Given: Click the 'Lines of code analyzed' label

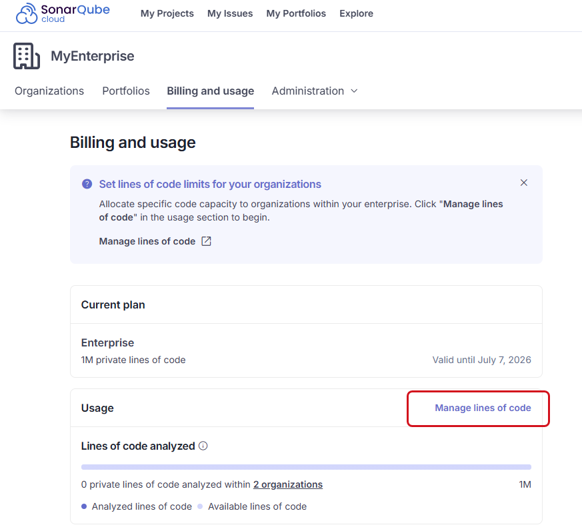Looking at the screenshot, I should click(138, 446).
